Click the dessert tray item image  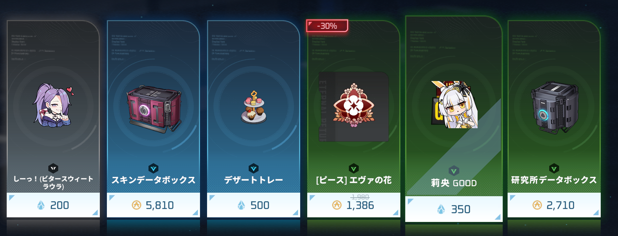[254, 107]
